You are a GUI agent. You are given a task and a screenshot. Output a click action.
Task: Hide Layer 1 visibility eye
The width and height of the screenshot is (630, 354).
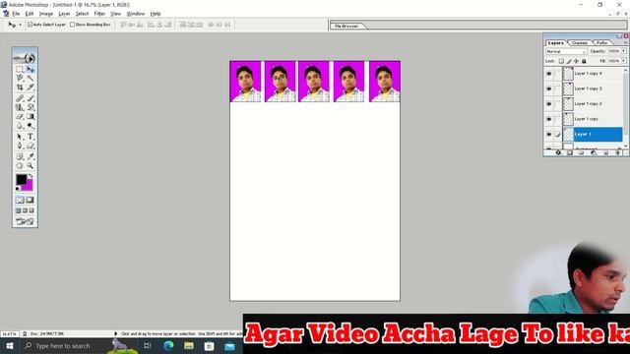pyautogui.click(x=549, y=135)
